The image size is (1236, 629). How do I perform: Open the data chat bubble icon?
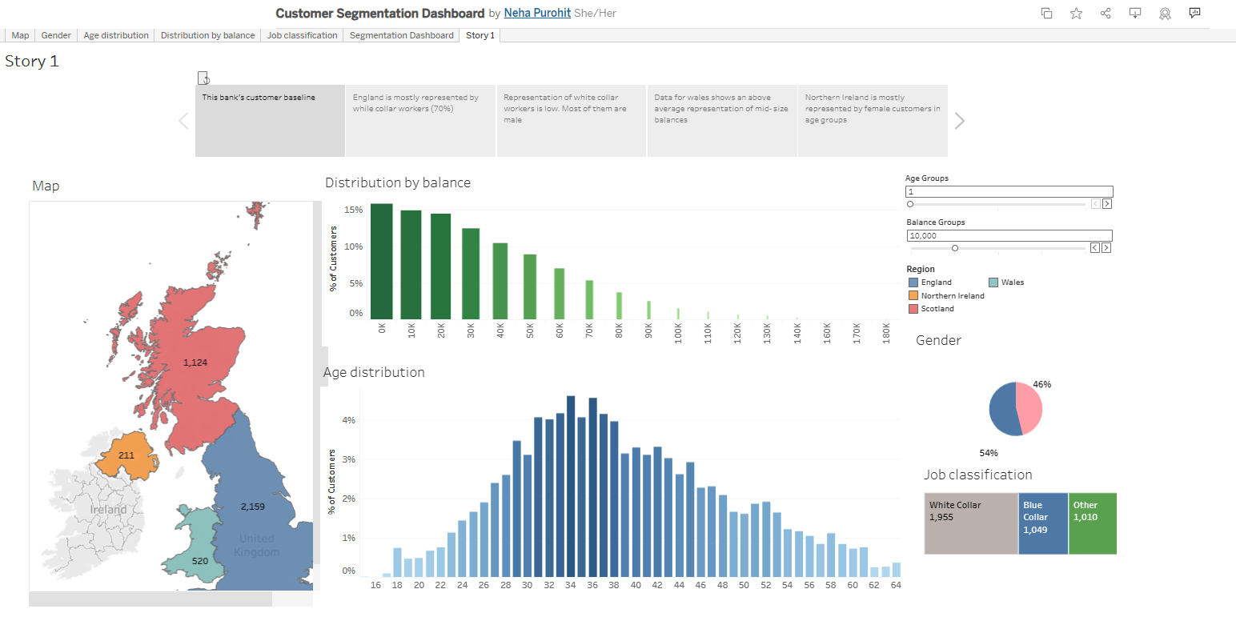tap(1194, 13)
